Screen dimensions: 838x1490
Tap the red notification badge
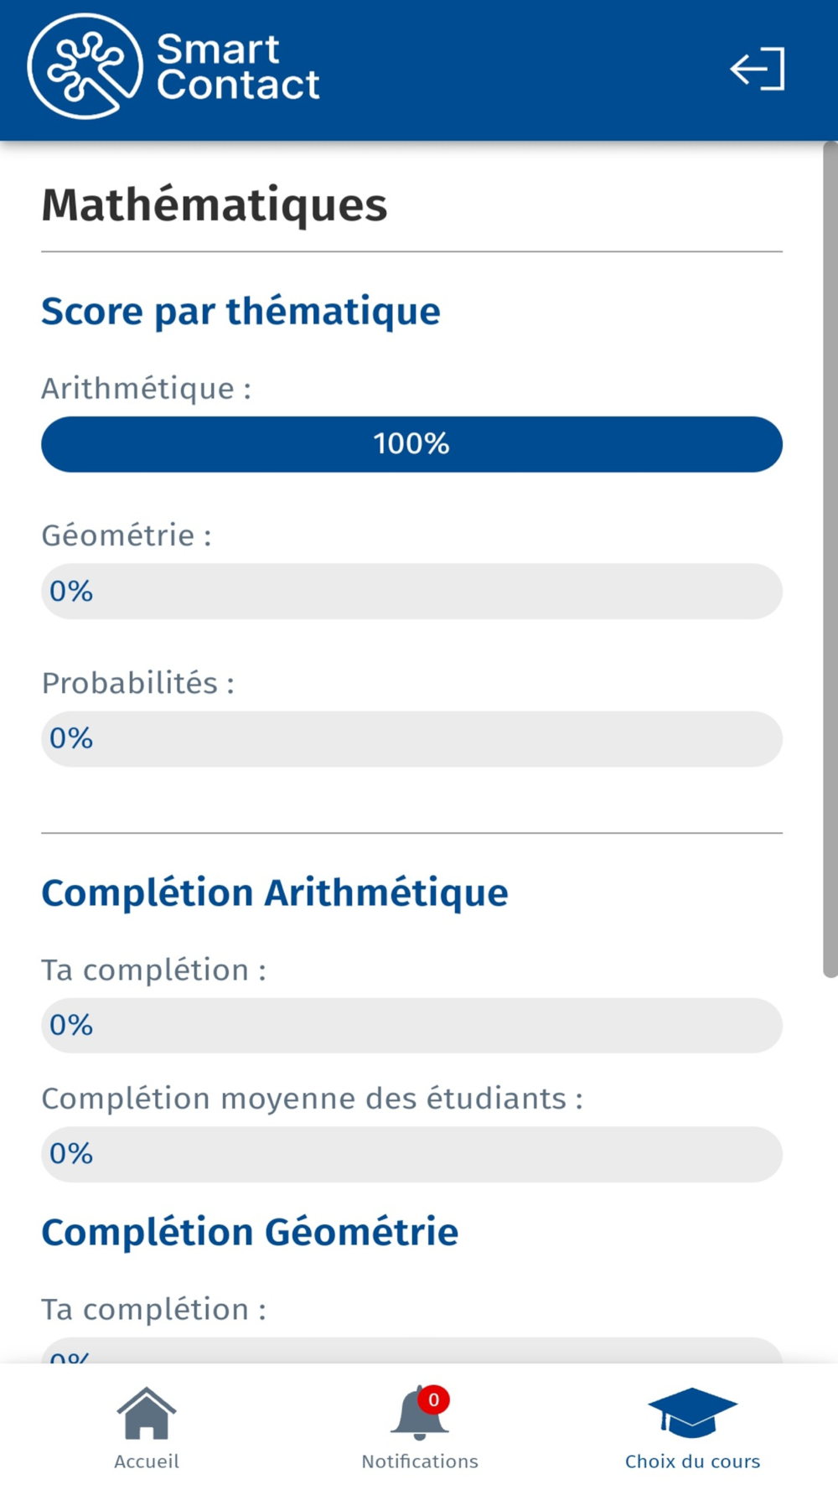434,1399
